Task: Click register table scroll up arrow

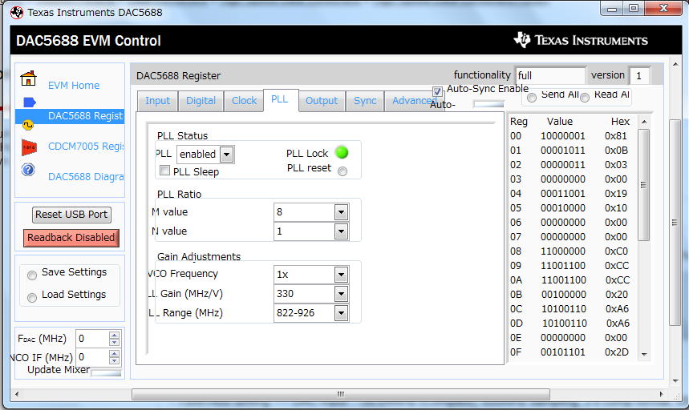Action: [x=644, y=122]
